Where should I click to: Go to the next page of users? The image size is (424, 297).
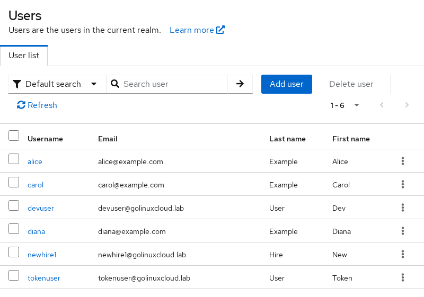coord(407,105)
